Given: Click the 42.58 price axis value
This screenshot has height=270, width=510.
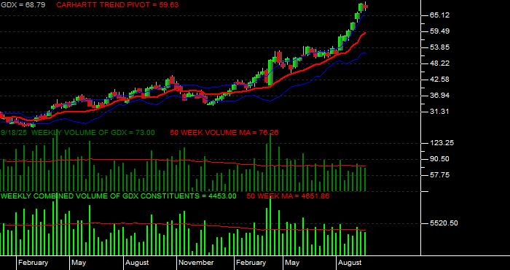Looking at the screenshot, I should 439,80.
